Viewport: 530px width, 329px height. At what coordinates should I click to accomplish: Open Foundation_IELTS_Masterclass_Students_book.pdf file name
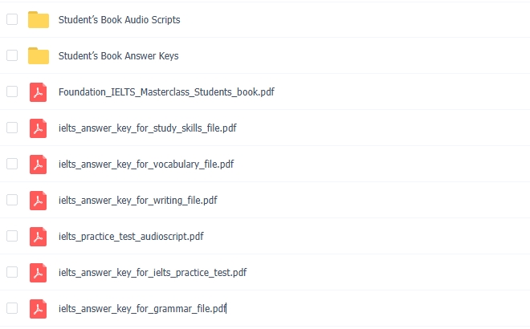point(166,92)
